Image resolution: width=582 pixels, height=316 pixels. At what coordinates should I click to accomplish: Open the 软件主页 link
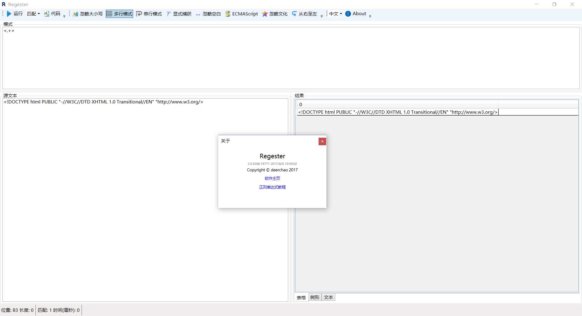click(x=272, y=178)
